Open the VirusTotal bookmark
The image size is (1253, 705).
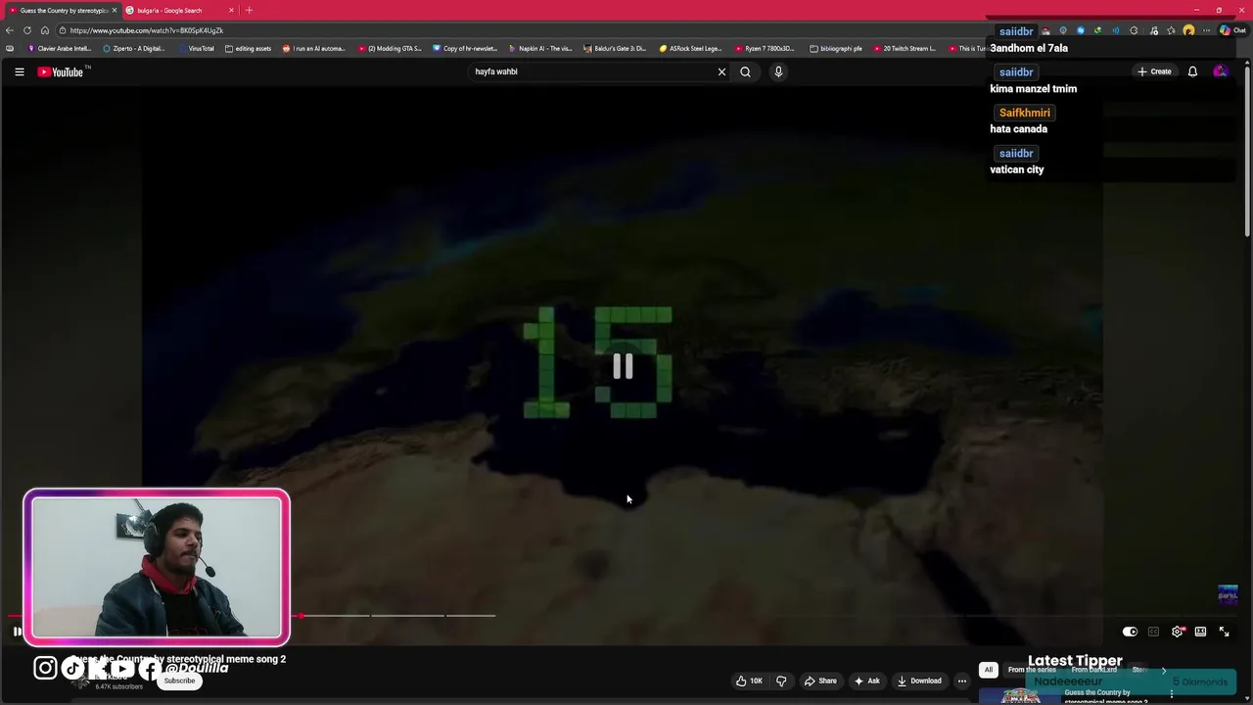[196, 48]
